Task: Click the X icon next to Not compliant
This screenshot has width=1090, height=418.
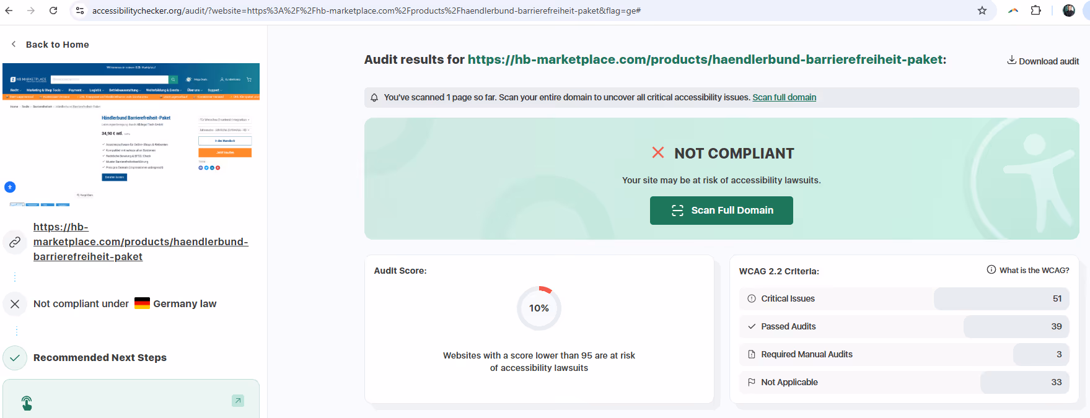Action: [x=15, y=303]
